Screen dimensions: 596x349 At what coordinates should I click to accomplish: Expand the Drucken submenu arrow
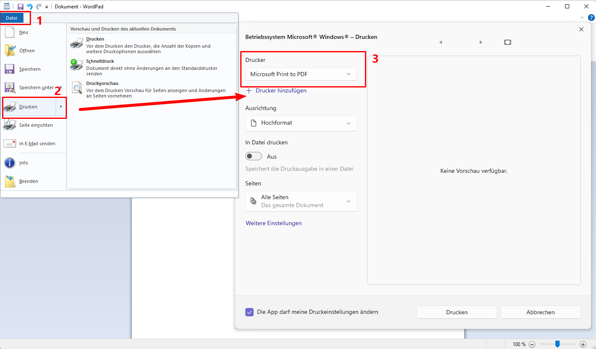[x=61, y=107]
